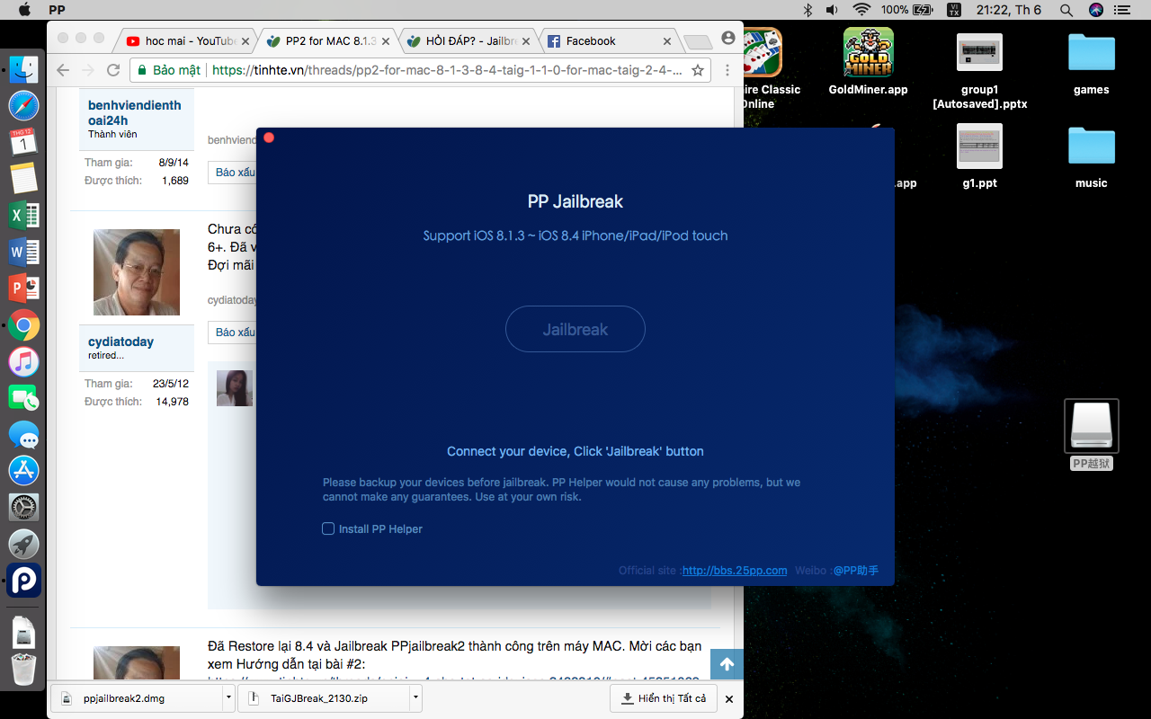
Task: Open App Store from the dock
Action: click(x=23, y=470)
